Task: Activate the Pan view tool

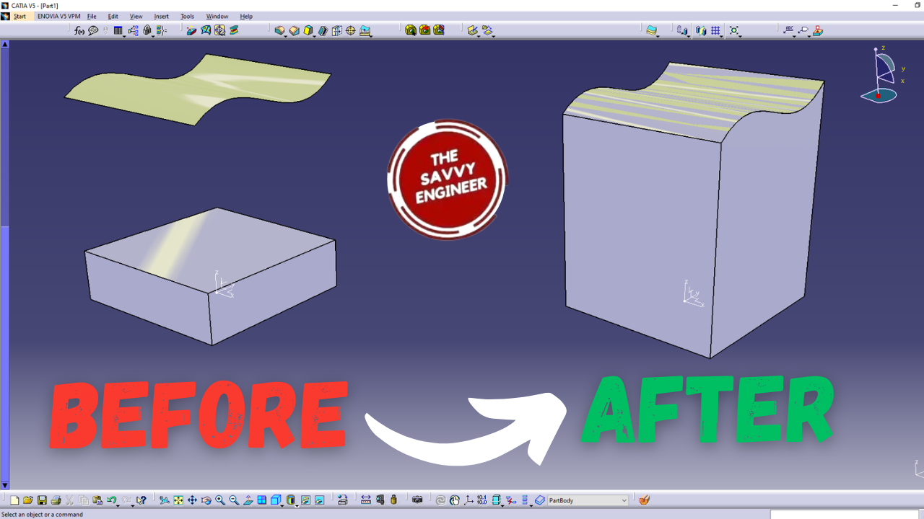Action: 192,500
